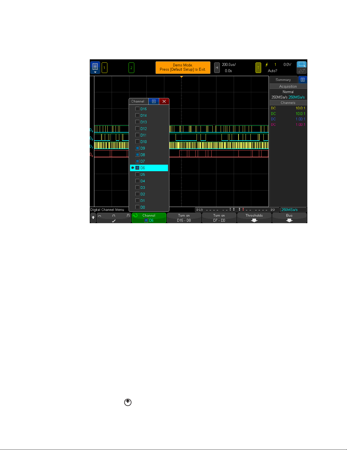Click the 250MSa/s box above Bus softkey
347x450 pixels.
tap(293, 210)
